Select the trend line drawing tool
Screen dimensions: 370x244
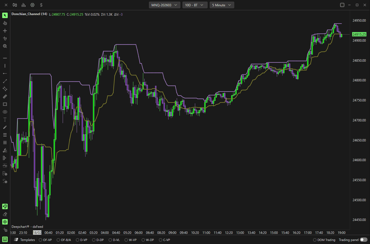pyautogui.click(x=5, y=81)
